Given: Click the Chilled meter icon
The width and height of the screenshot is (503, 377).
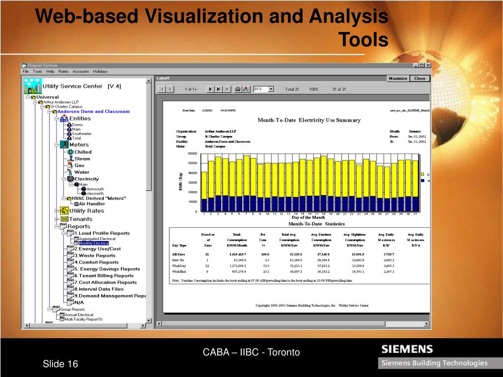Looking at the screenshot, I should 70,152.
